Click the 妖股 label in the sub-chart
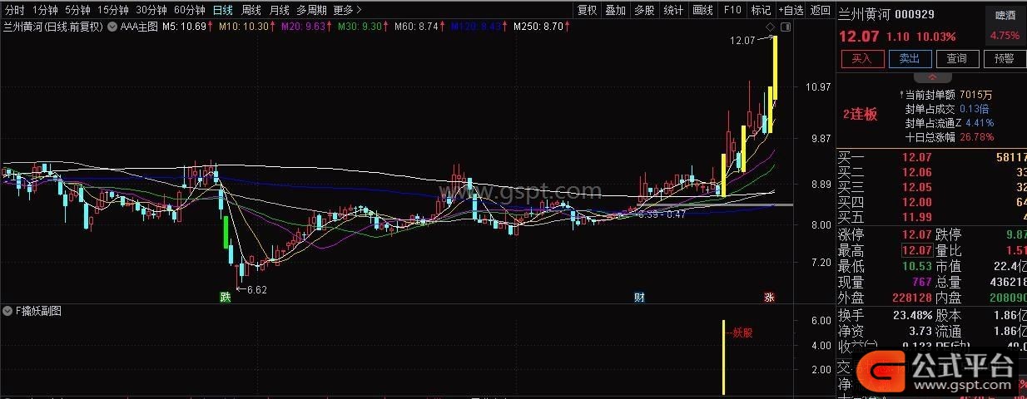The height and width of the screenshot is (399, 1027). point(742,333)
